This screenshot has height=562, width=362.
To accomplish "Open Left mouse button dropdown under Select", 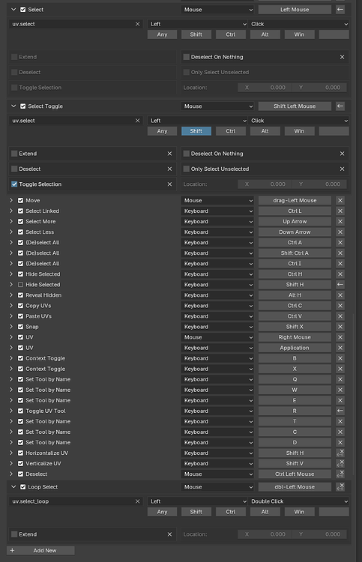I will click(197, 24).
